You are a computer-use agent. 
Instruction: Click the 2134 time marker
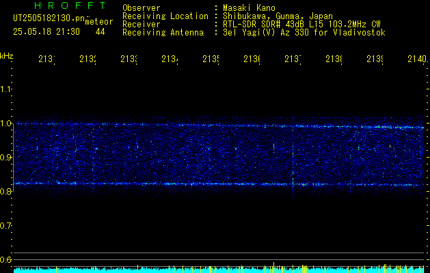coord(170,59)
